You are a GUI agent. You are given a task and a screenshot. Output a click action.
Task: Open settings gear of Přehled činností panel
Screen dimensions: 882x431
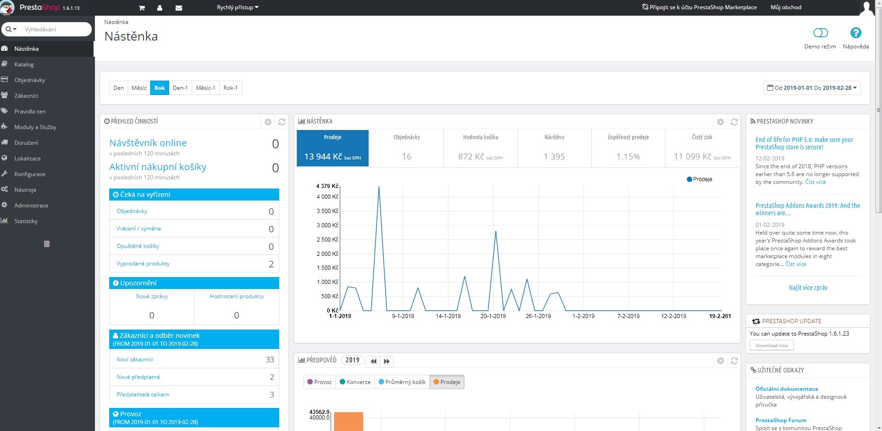[x=268, y=122]
